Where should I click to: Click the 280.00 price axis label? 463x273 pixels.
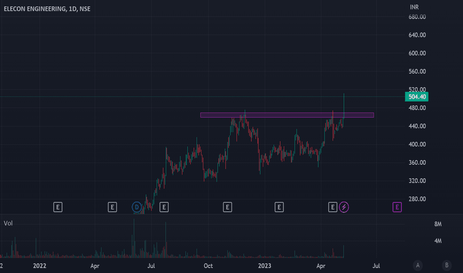417,199
